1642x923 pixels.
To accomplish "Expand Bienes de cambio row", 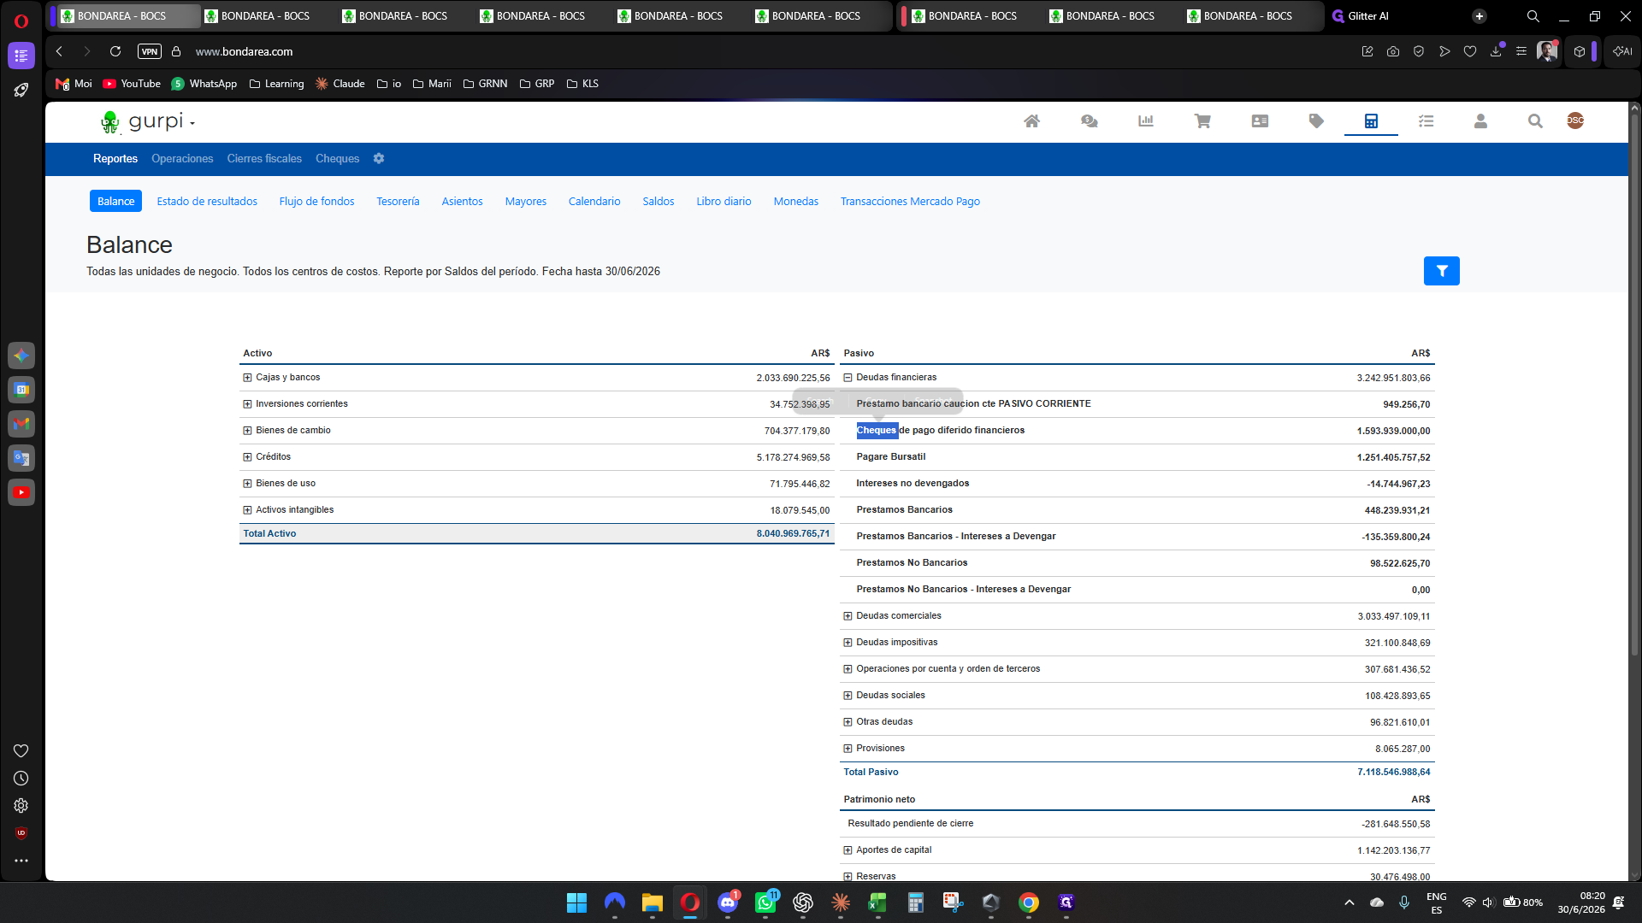I will tap(247, 431).
